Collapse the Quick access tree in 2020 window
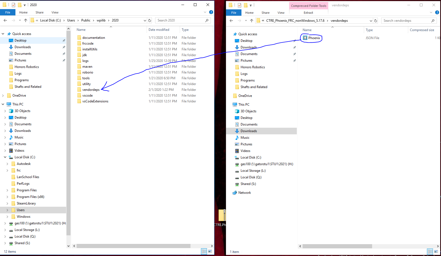This screenshot has width=441, height=256. 3,34
